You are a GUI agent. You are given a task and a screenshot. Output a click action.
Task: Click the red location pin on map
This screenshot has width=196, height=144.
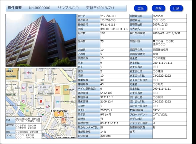click(41, 102)
